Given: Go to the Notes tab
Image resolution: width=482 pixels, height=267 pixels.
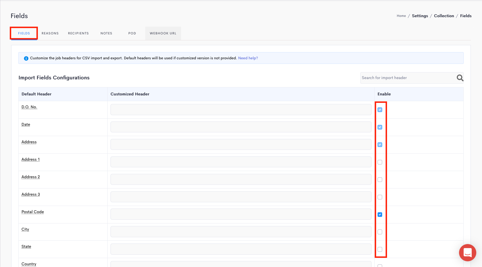Looking at the screenshot, I should point(106,34).
